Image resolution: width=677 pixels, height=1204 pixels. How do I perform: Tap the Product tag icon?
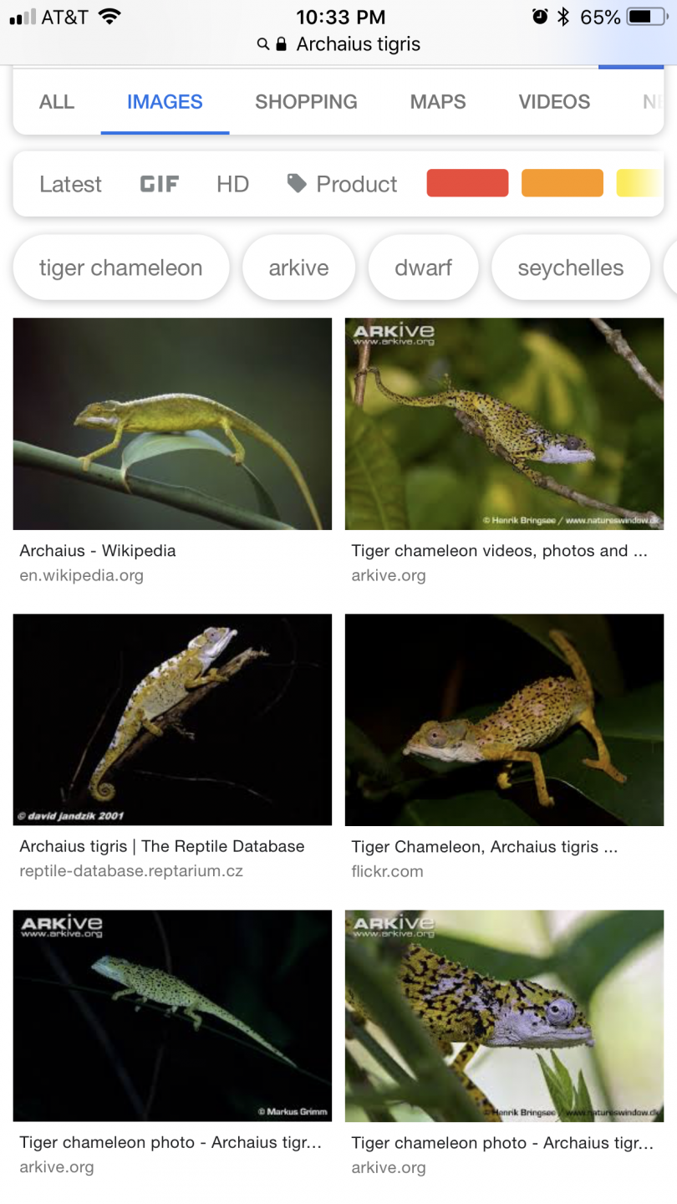pos(297,183)
